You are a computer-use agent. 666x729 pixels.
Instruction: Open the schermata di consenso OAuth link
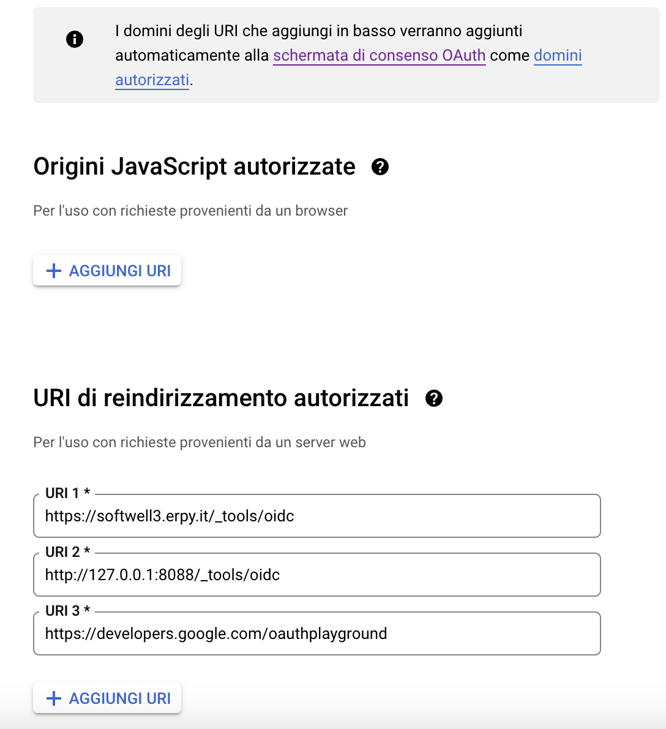(x=379, y=55)
